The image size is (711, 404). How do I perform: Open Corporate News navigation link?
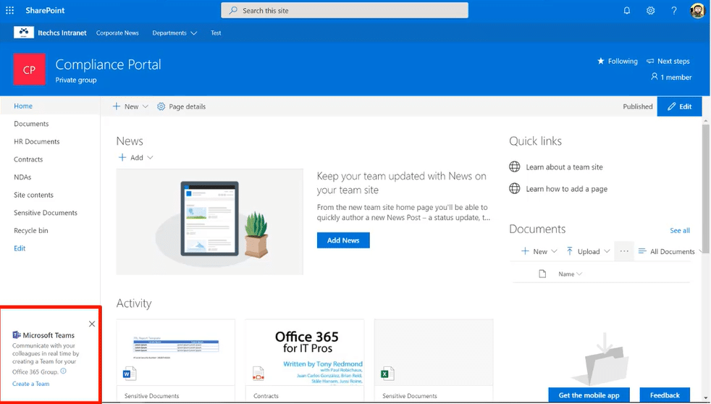tap(117, 33)
